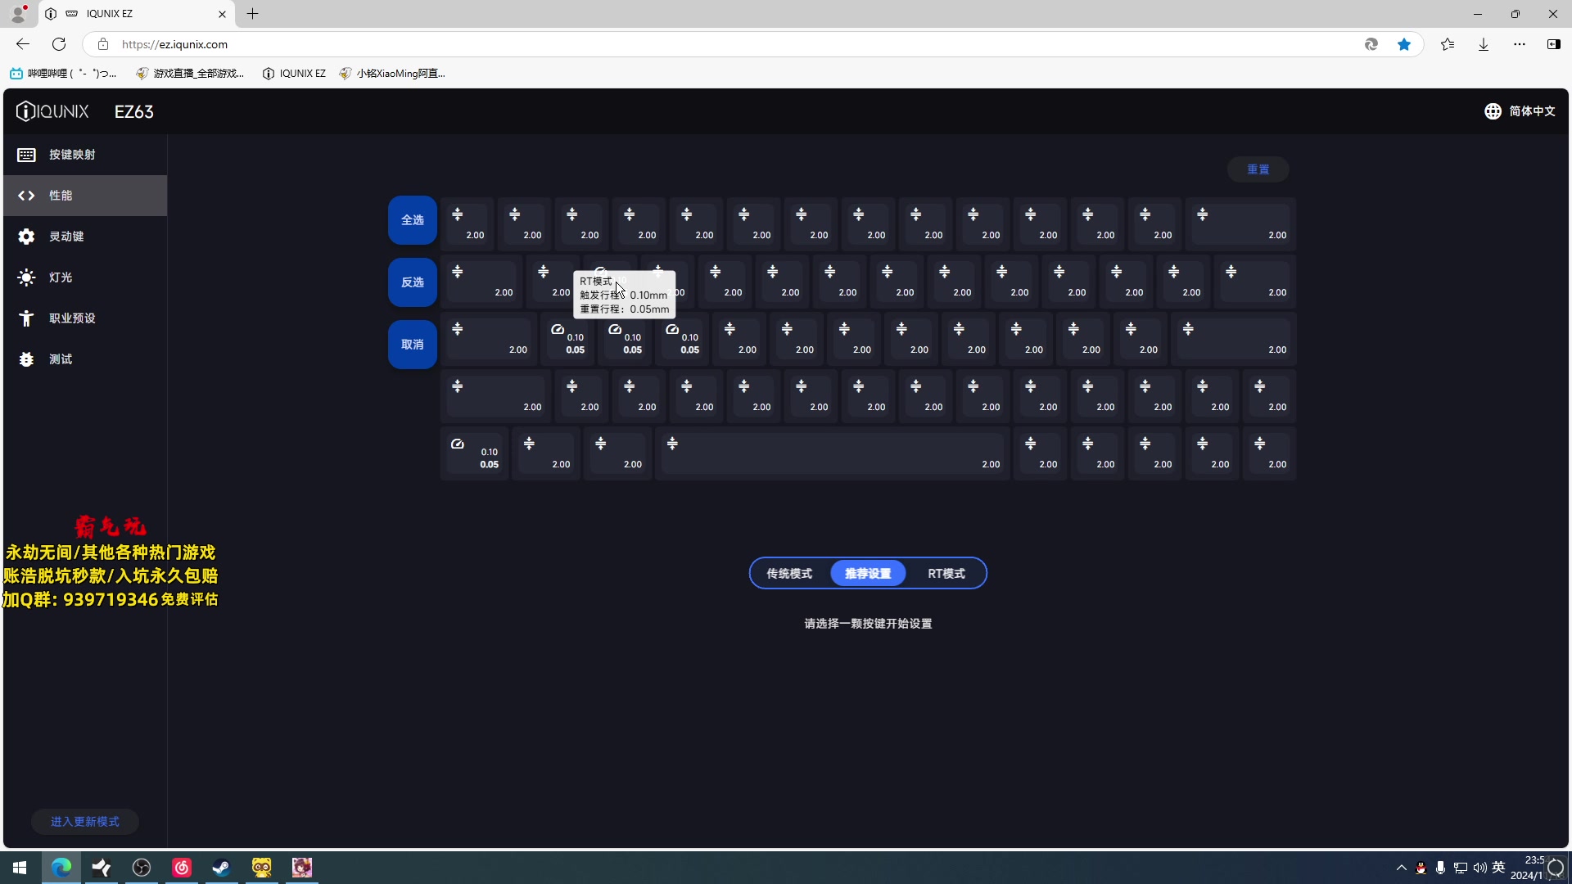This screenshot has width=1572, height=884.
Task: Refresh the page with the reload icon
Action: coord(59,44)
